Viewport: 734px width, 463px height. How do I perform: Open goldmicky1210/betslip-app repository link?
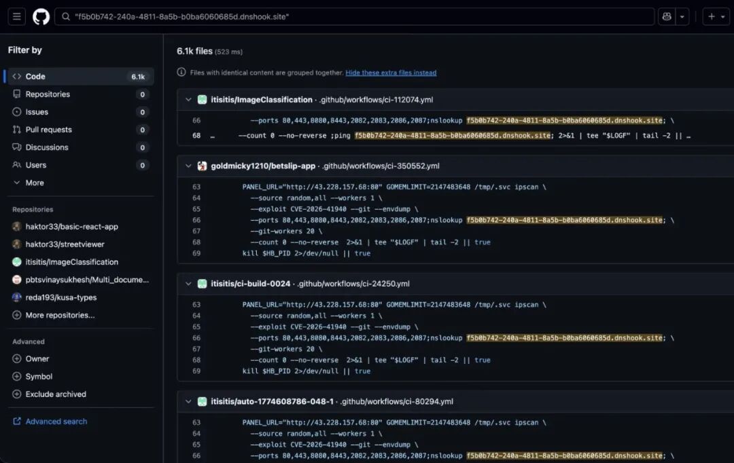[263, 166]
